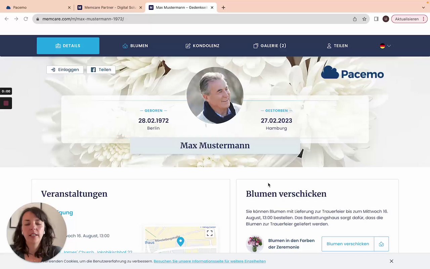Viewport: 430px width, 269px height.
Task: Bookmark this page with the star
Action: tap(364, 19)
